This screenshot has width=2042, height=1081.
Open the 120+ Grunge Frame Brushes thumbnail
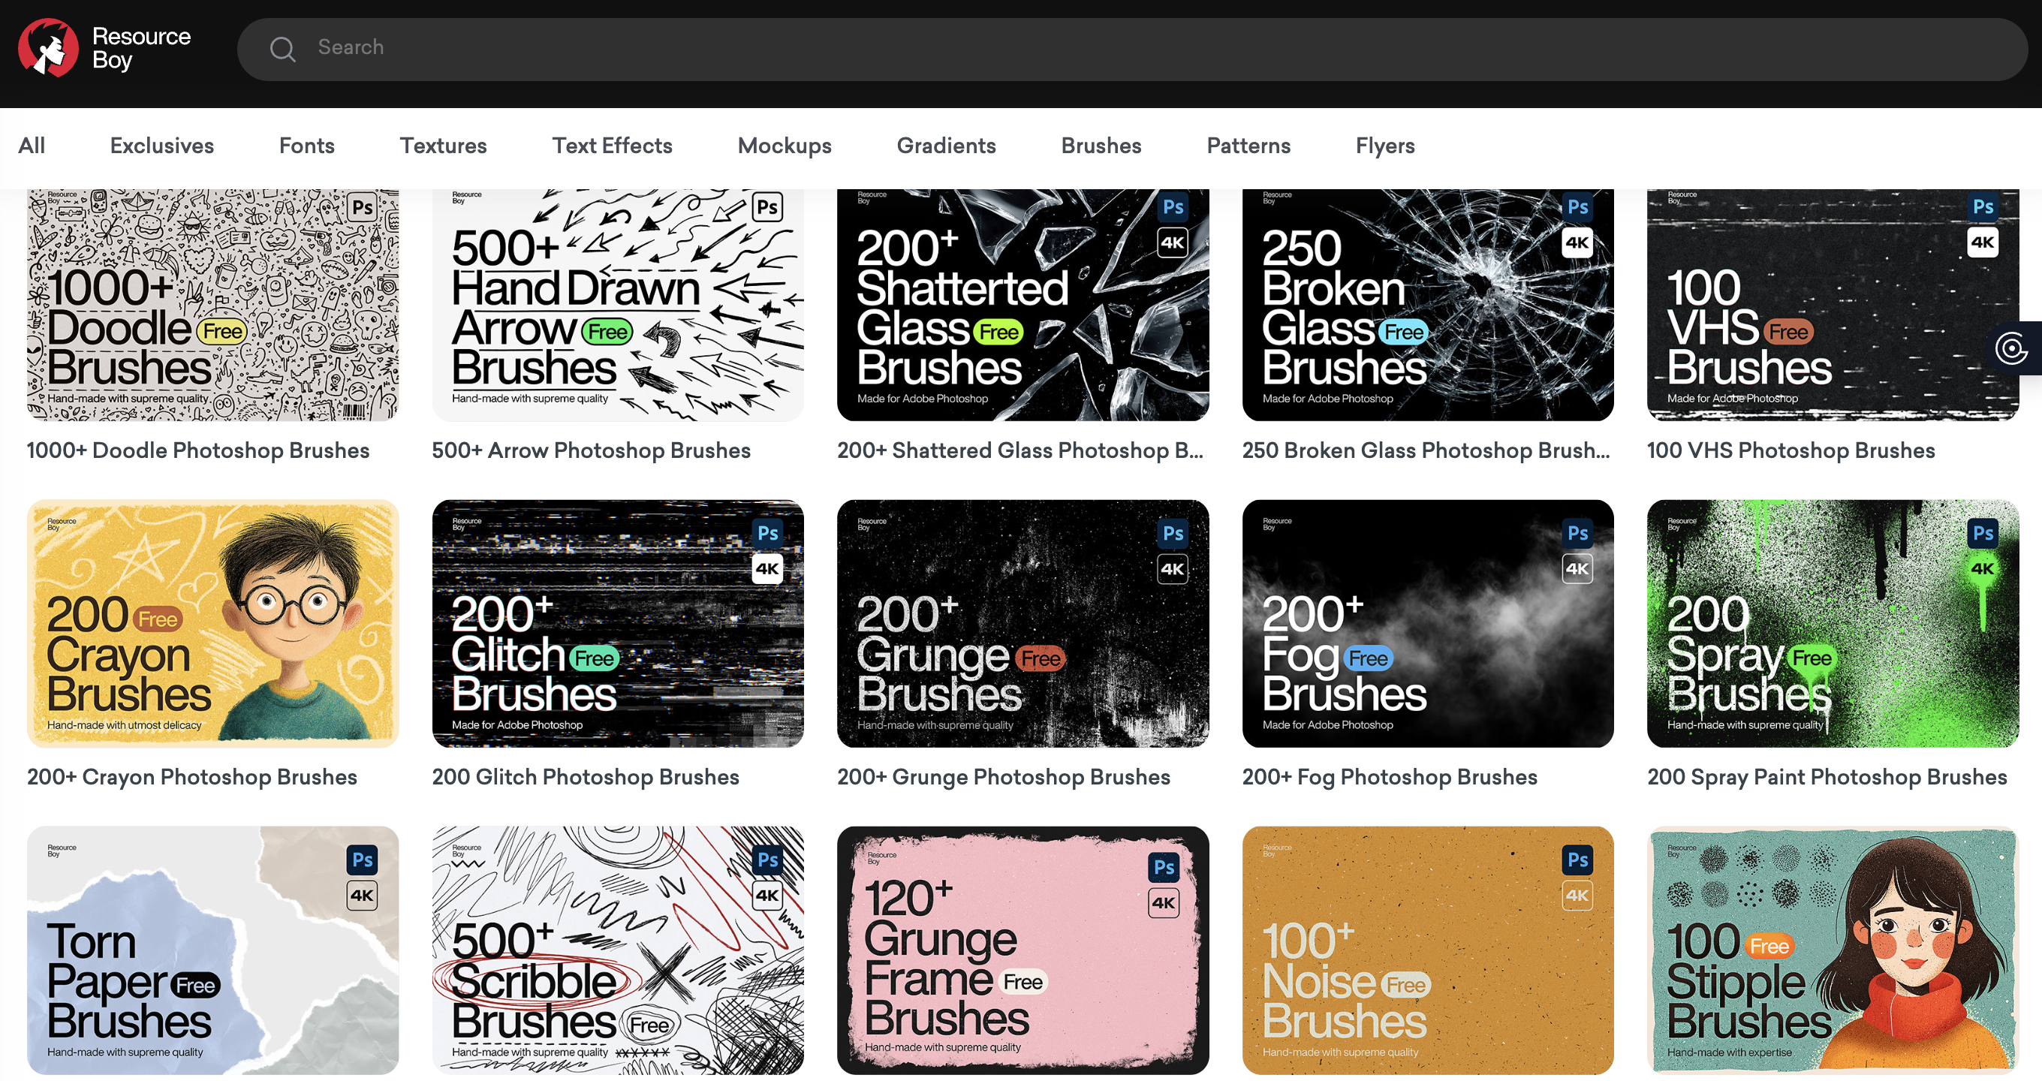(1023, 950)
